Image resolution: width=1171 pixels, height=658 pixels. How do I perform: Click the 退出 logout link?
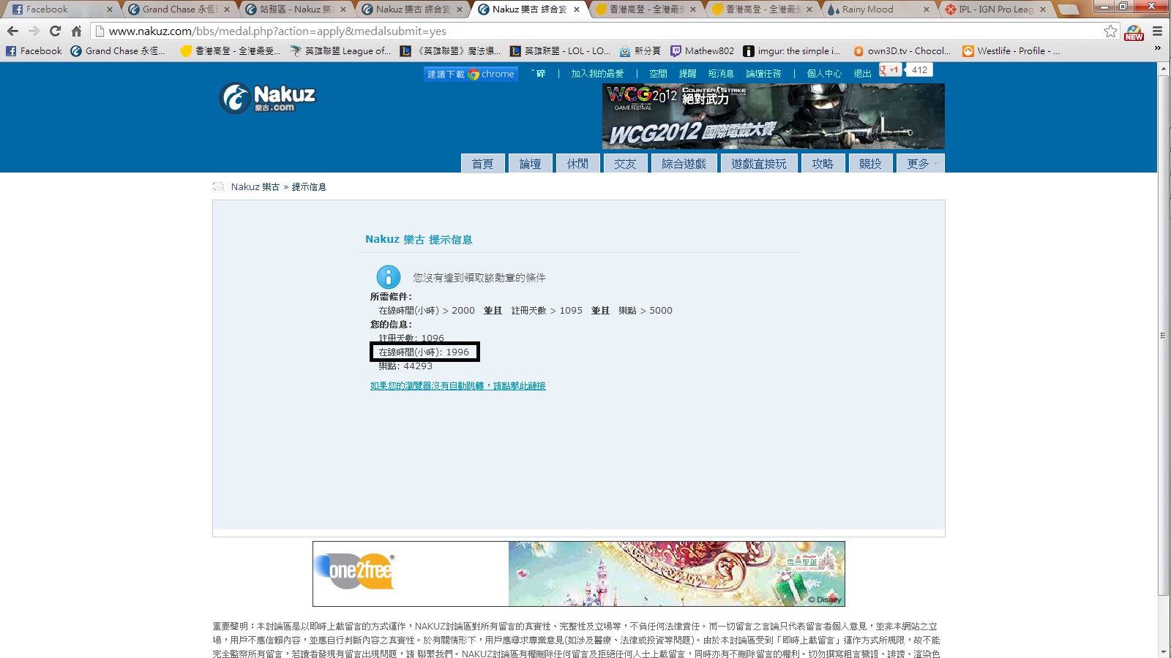[x=862, y=74]
